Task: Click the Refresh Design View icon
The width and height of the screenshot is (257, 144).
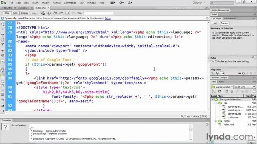Action: 73,13
